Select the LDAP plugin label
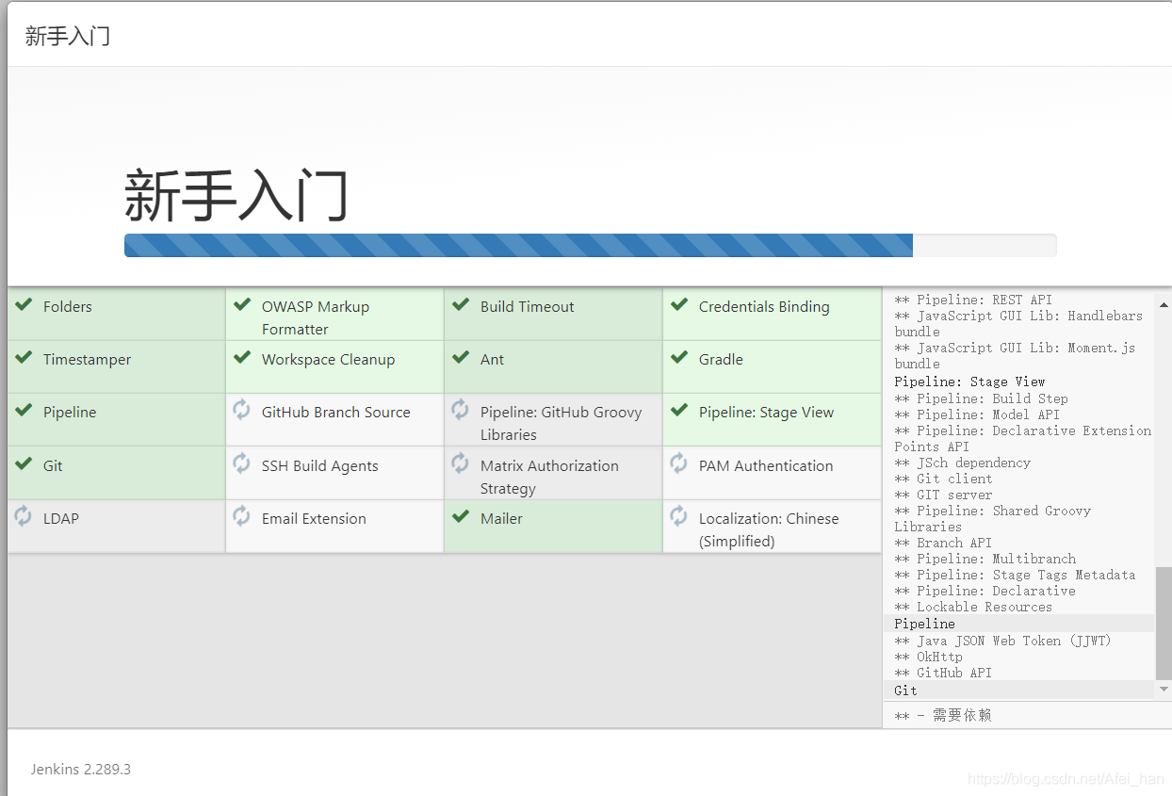The height and width of the screenshot is (796, 1172). (x=61, y=518)
